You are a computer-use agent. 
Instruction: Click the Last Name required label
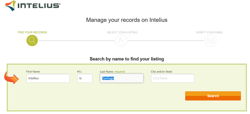(112, 71)
